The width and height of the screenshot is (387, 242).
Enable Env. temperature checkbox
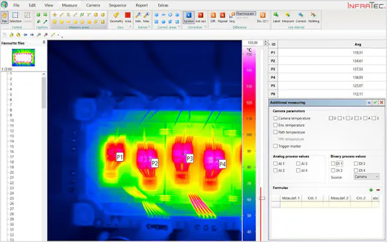(x=275, y=125)
